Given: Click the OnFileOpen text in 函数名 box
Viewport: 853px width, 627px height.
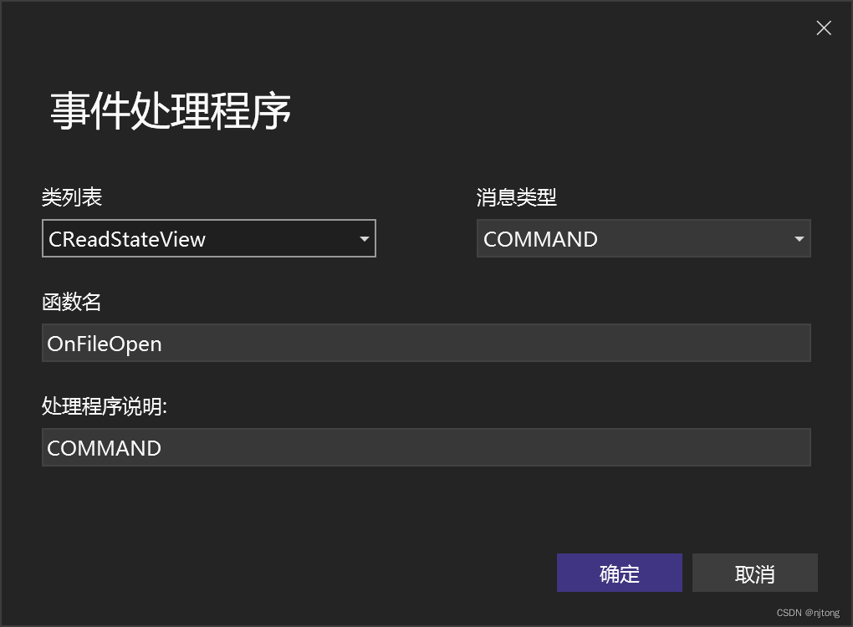Looking at the screenshot, I should 105,344.
